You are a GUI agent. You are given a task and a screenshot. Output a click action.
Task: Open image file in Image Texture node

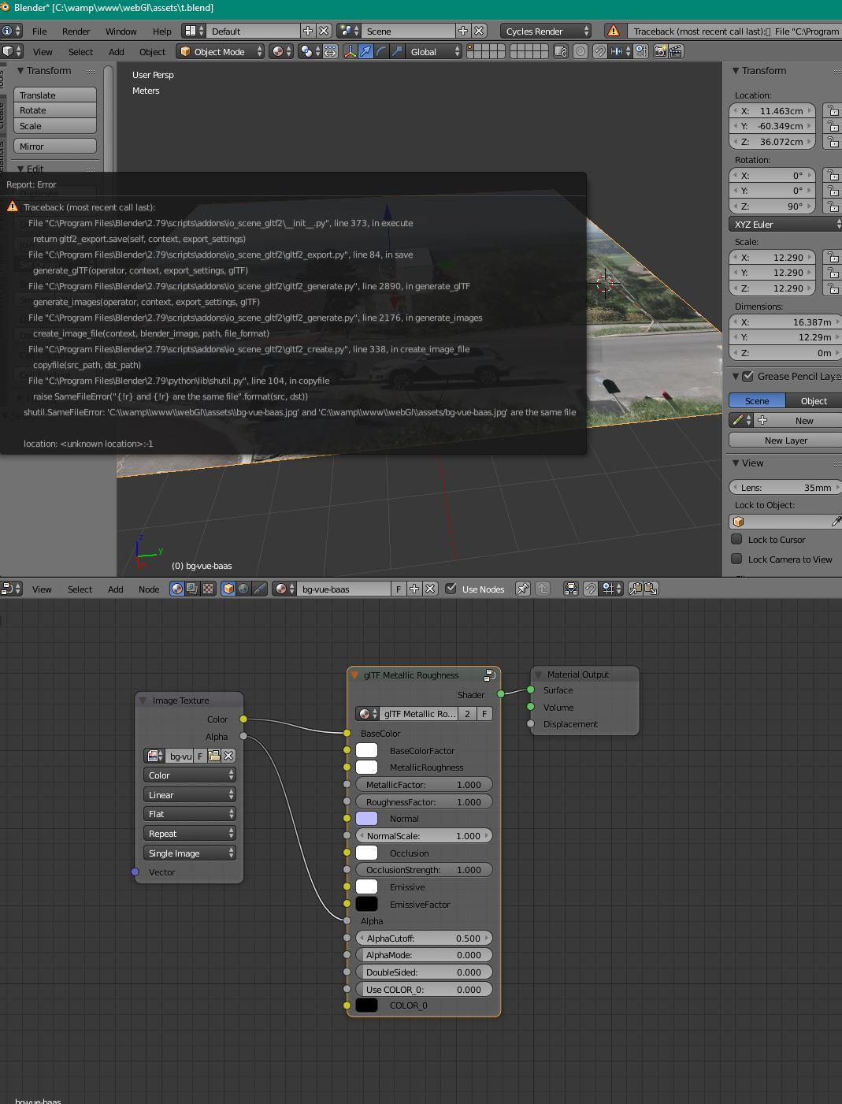214,756
